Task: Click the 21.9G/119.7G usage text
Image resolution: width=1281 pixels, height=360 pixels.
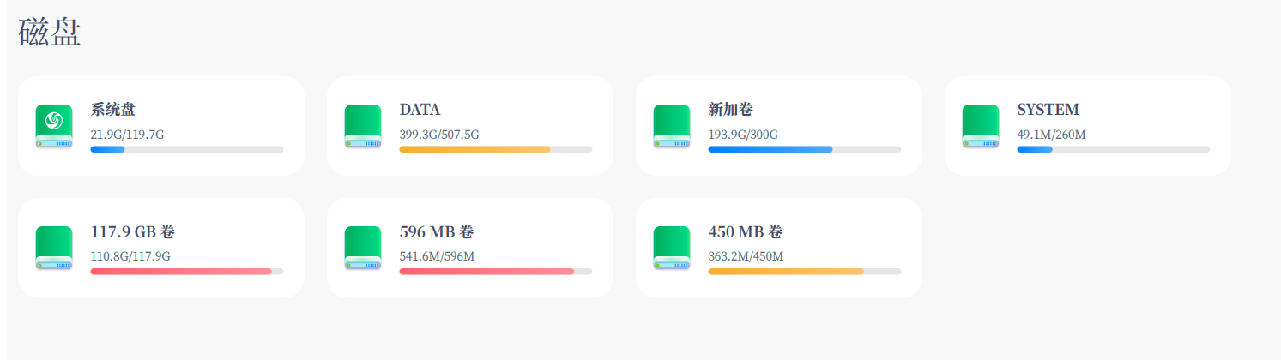Action: (127, 135)
